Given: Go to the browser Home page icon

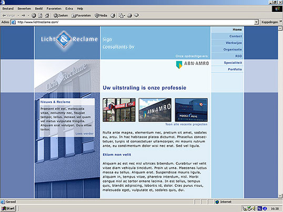Looking at the screenshot, I should [x=47, y=16].
